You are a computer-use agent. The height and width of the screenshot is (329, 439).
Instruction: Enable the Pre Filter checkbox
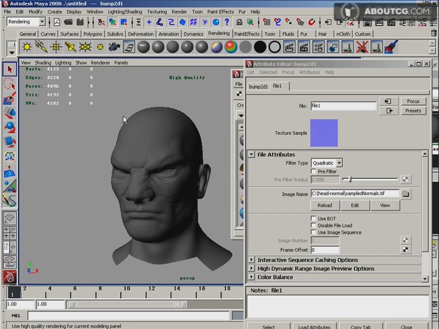(x=313, y=171)
